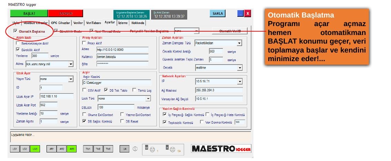This screenshot has width=391, height=161.
Task: Open the Zaman Damgası Türü dropdown
Action: pos(239,43)
